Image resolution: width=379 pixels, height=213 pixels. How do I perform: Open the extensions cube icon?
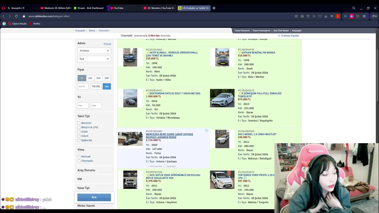(x=364, y=16)
